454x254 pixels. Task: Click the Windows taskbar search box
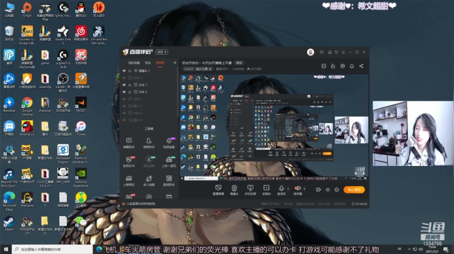(x=52, y=249)
